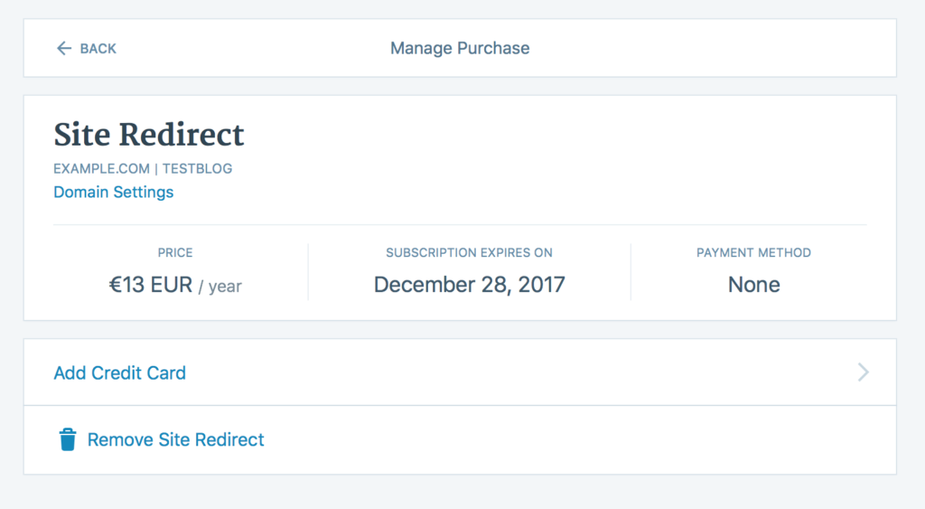Click the Site Redirect heading
Screen dimensions: 925x509
click(x=149, y=135)
